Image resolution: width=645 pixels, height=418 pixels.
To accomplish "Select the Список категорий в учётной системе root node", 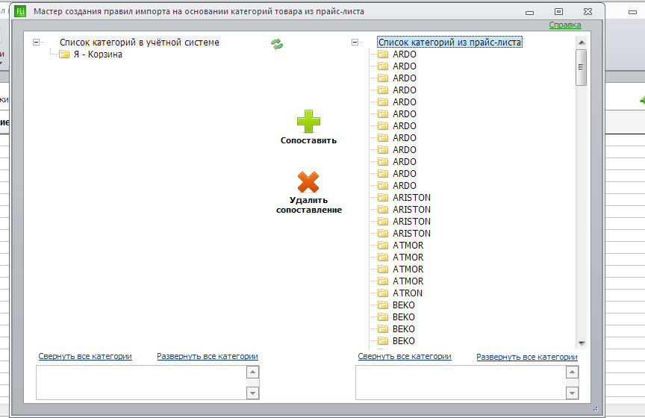I will (140, 42).
